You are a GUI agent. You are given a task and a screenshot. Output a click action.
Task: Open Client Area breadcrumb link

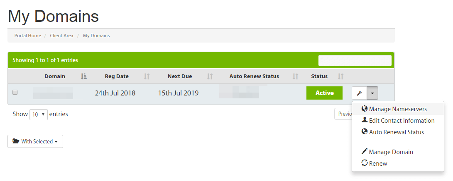[x=61, y=36]
